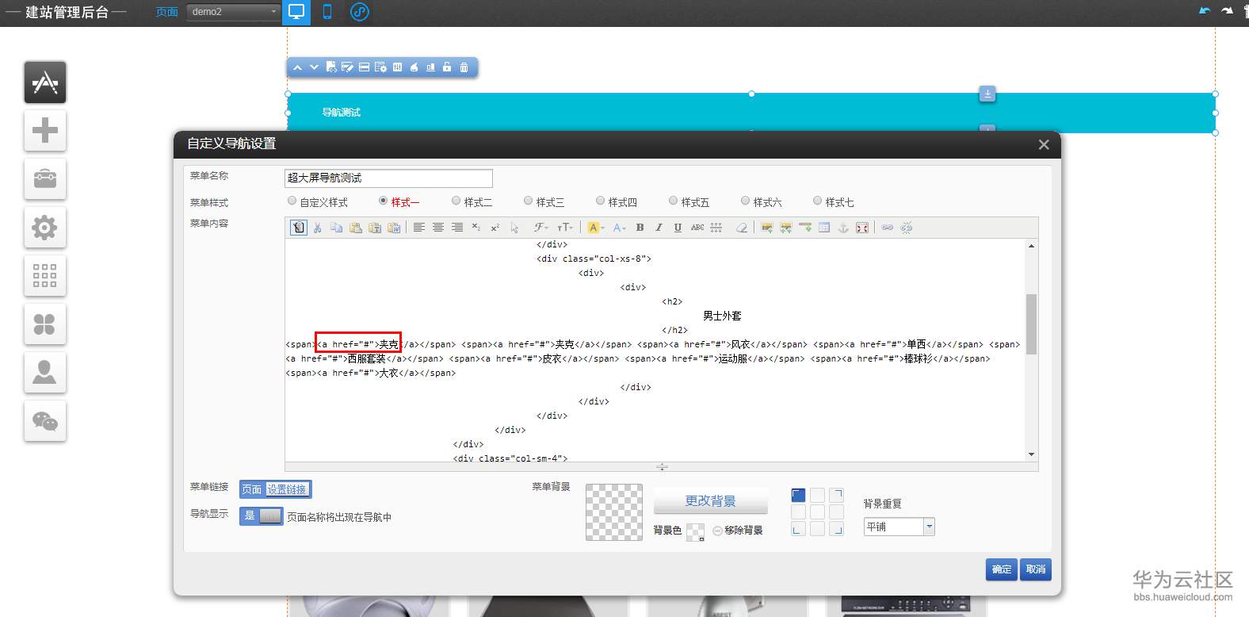Open settings gear in left sidebar

45,228
